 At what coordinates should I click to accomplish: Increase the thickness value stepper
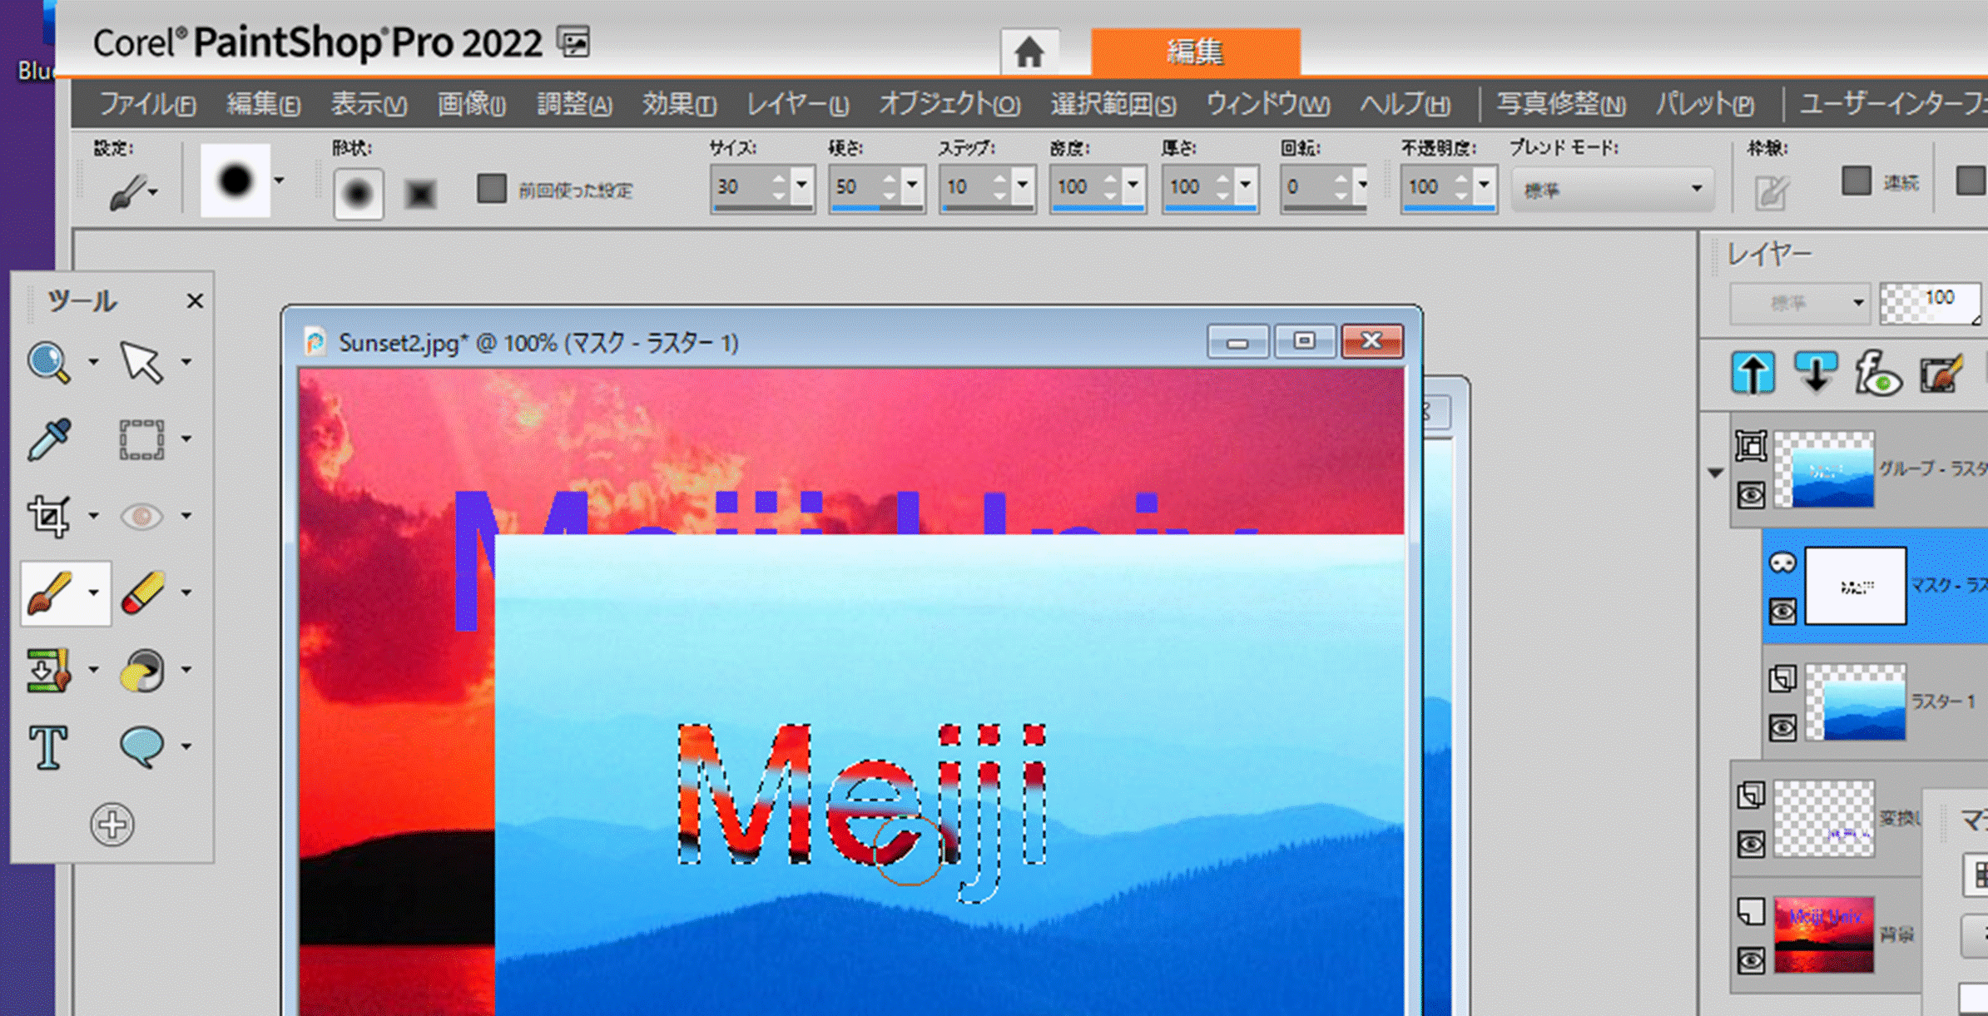(1222, 177)
